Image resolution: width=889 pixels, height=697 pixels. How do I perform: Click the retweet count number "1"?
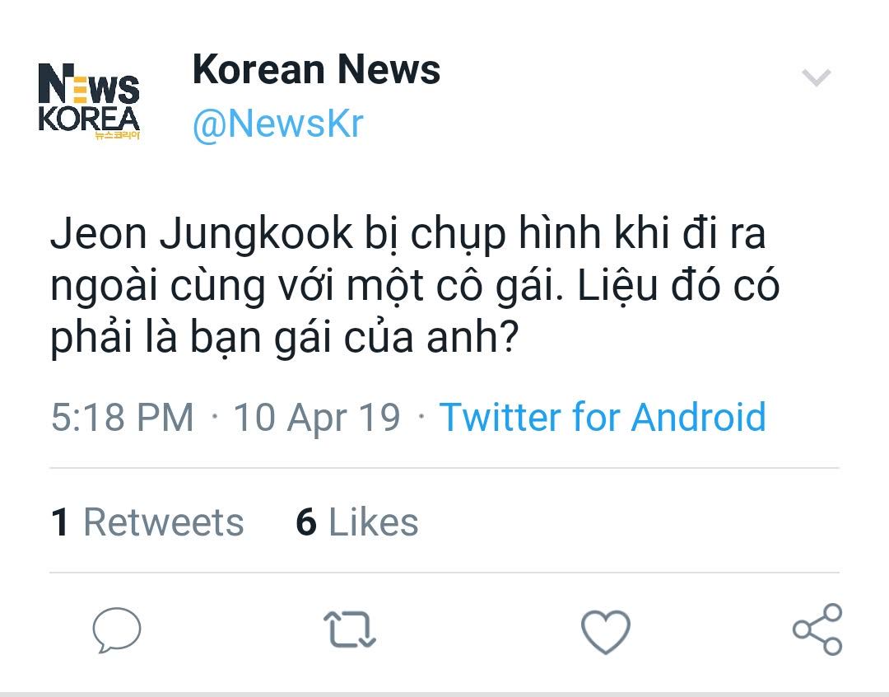click(59, 522)
